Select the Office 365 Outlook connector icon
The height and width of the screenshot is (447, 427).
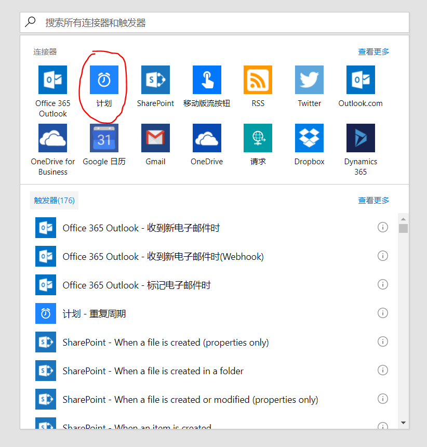(x=52, y=80)
